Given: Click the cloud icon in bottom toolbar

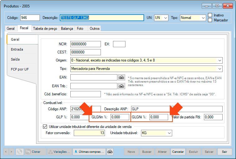Looking at the screenshot, I should [x=110, y=152].
